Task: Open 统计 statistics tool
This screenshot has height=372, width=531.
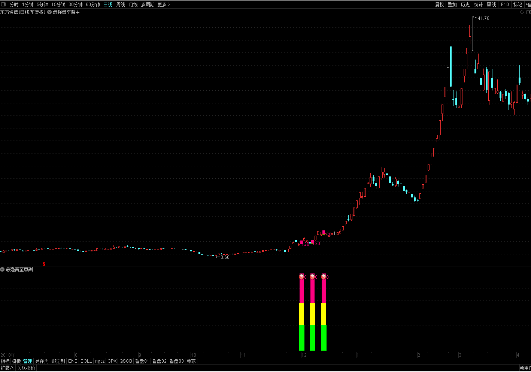Action: [x=479, y=4]
